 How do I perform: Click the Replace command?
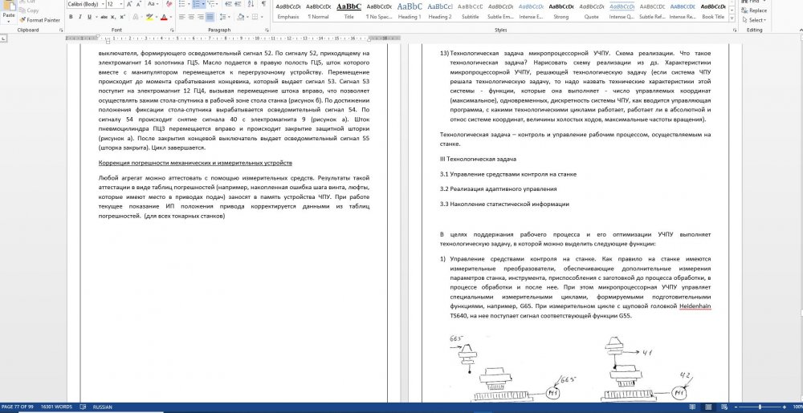pyautogui.click(x=754, y=10)
